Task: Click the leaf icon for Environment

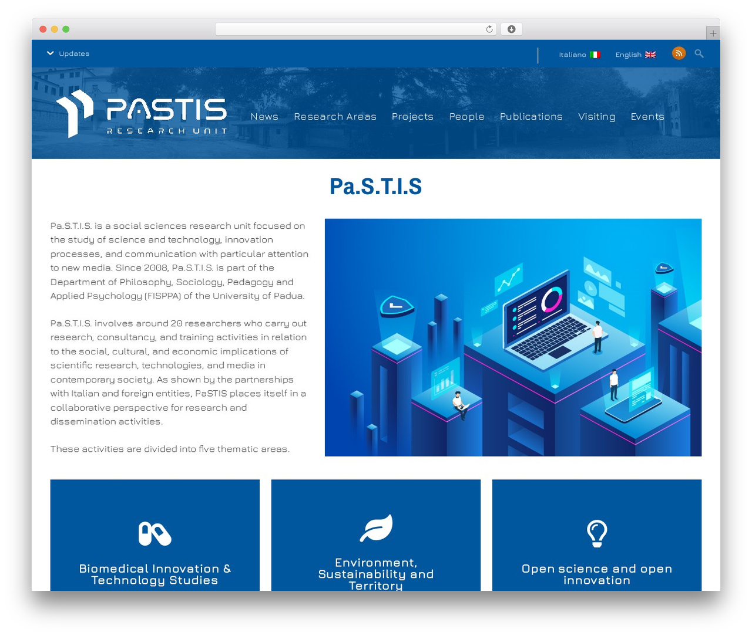Action: [376, 527]
